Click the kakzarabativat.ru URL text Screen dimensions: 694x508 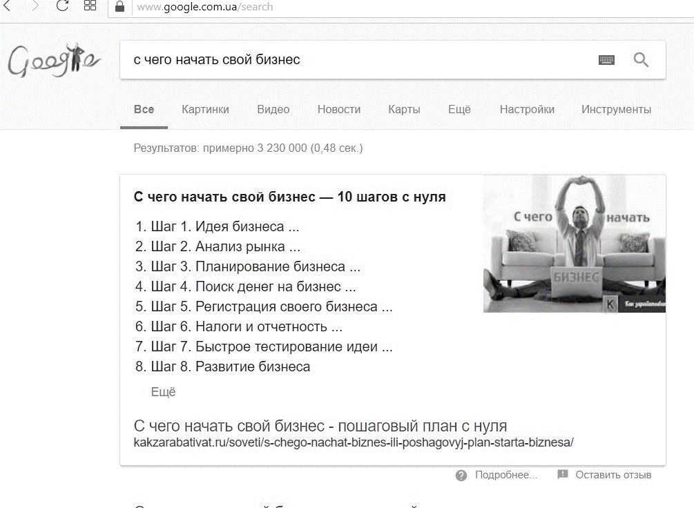pos(354,442)
